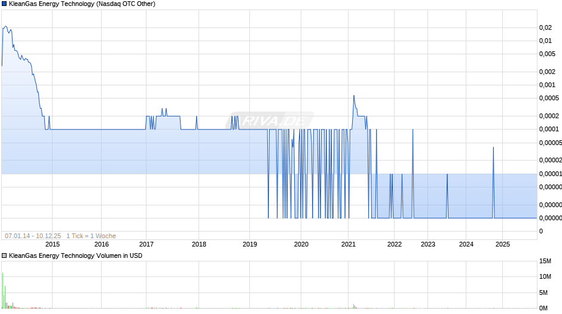Click the chart title KleanGas Energy Technology (Nasdaq OTC Other)
Viewport: 562px width, 314px height.
(x=82, y=4)
